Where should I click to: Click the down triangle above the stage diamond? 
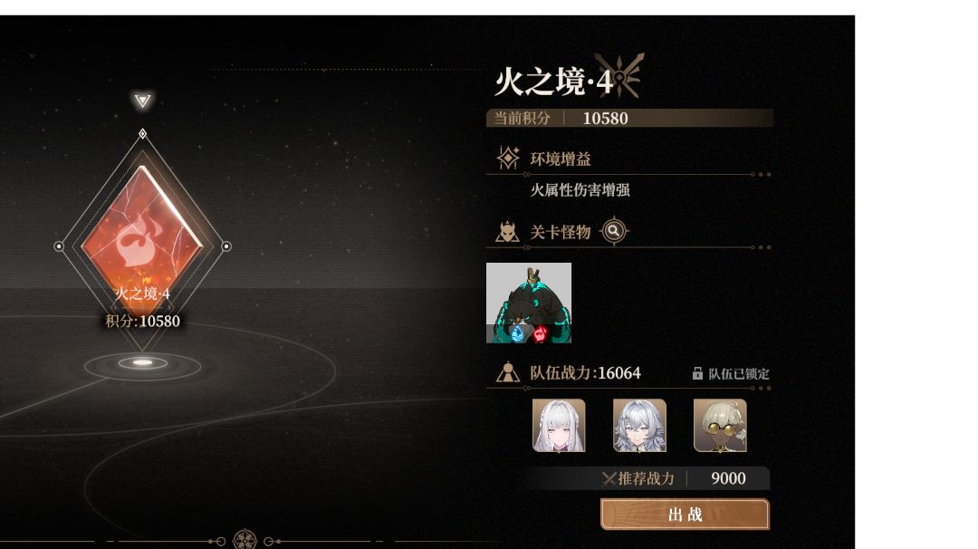[x=142, y=101]
